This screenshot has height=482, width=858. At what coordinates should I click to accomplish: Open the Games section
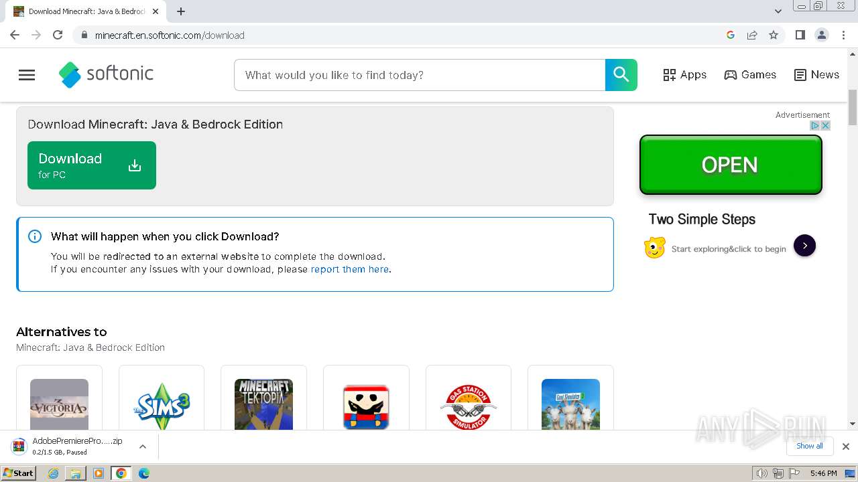click(x=750, y=75)
